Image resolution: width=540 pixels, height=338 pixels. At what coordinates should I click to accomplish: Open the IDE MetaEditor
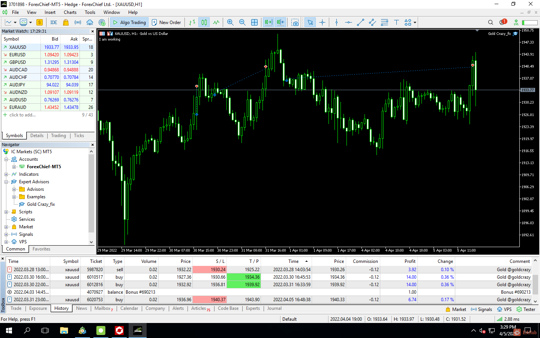(54, 22)
